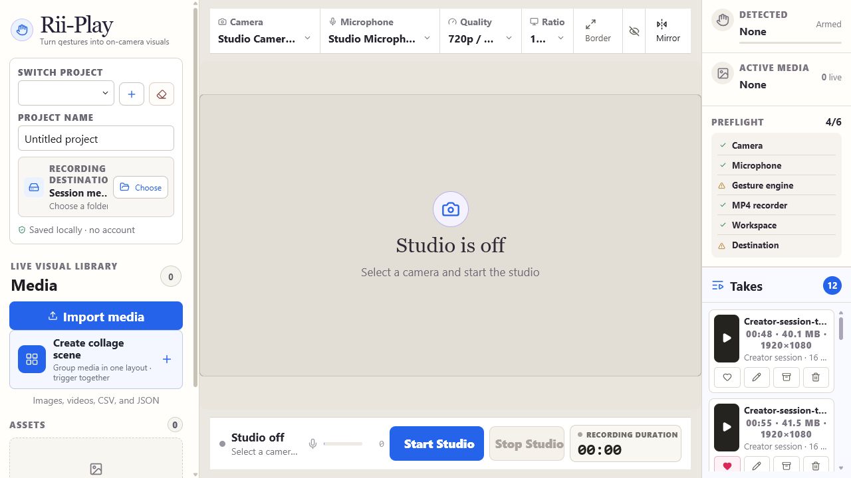The height and width of the screenshot is (478, 851).
Task: Click the Active Media image icon
Action: (x=723, y=74)
